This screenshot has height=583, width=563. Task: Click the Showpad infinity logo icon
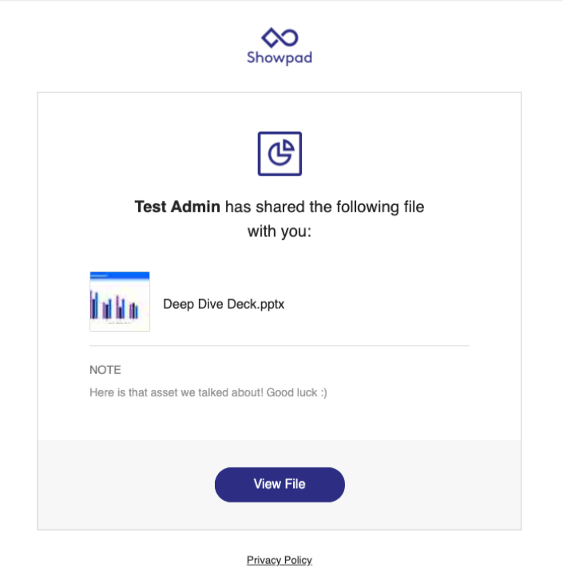(x=280, y=37)
